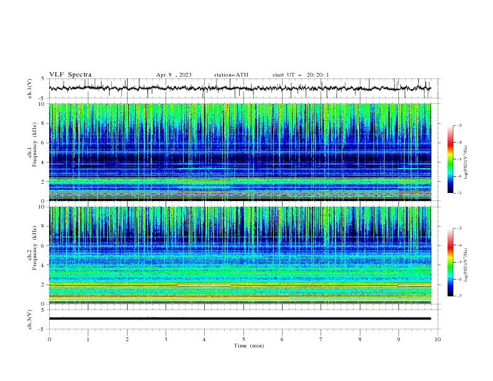Image resolution: width=493 pixels, height=381 pixels.
Task: Click the ch.2 spectrogram color bar
Action: (451, 262)
